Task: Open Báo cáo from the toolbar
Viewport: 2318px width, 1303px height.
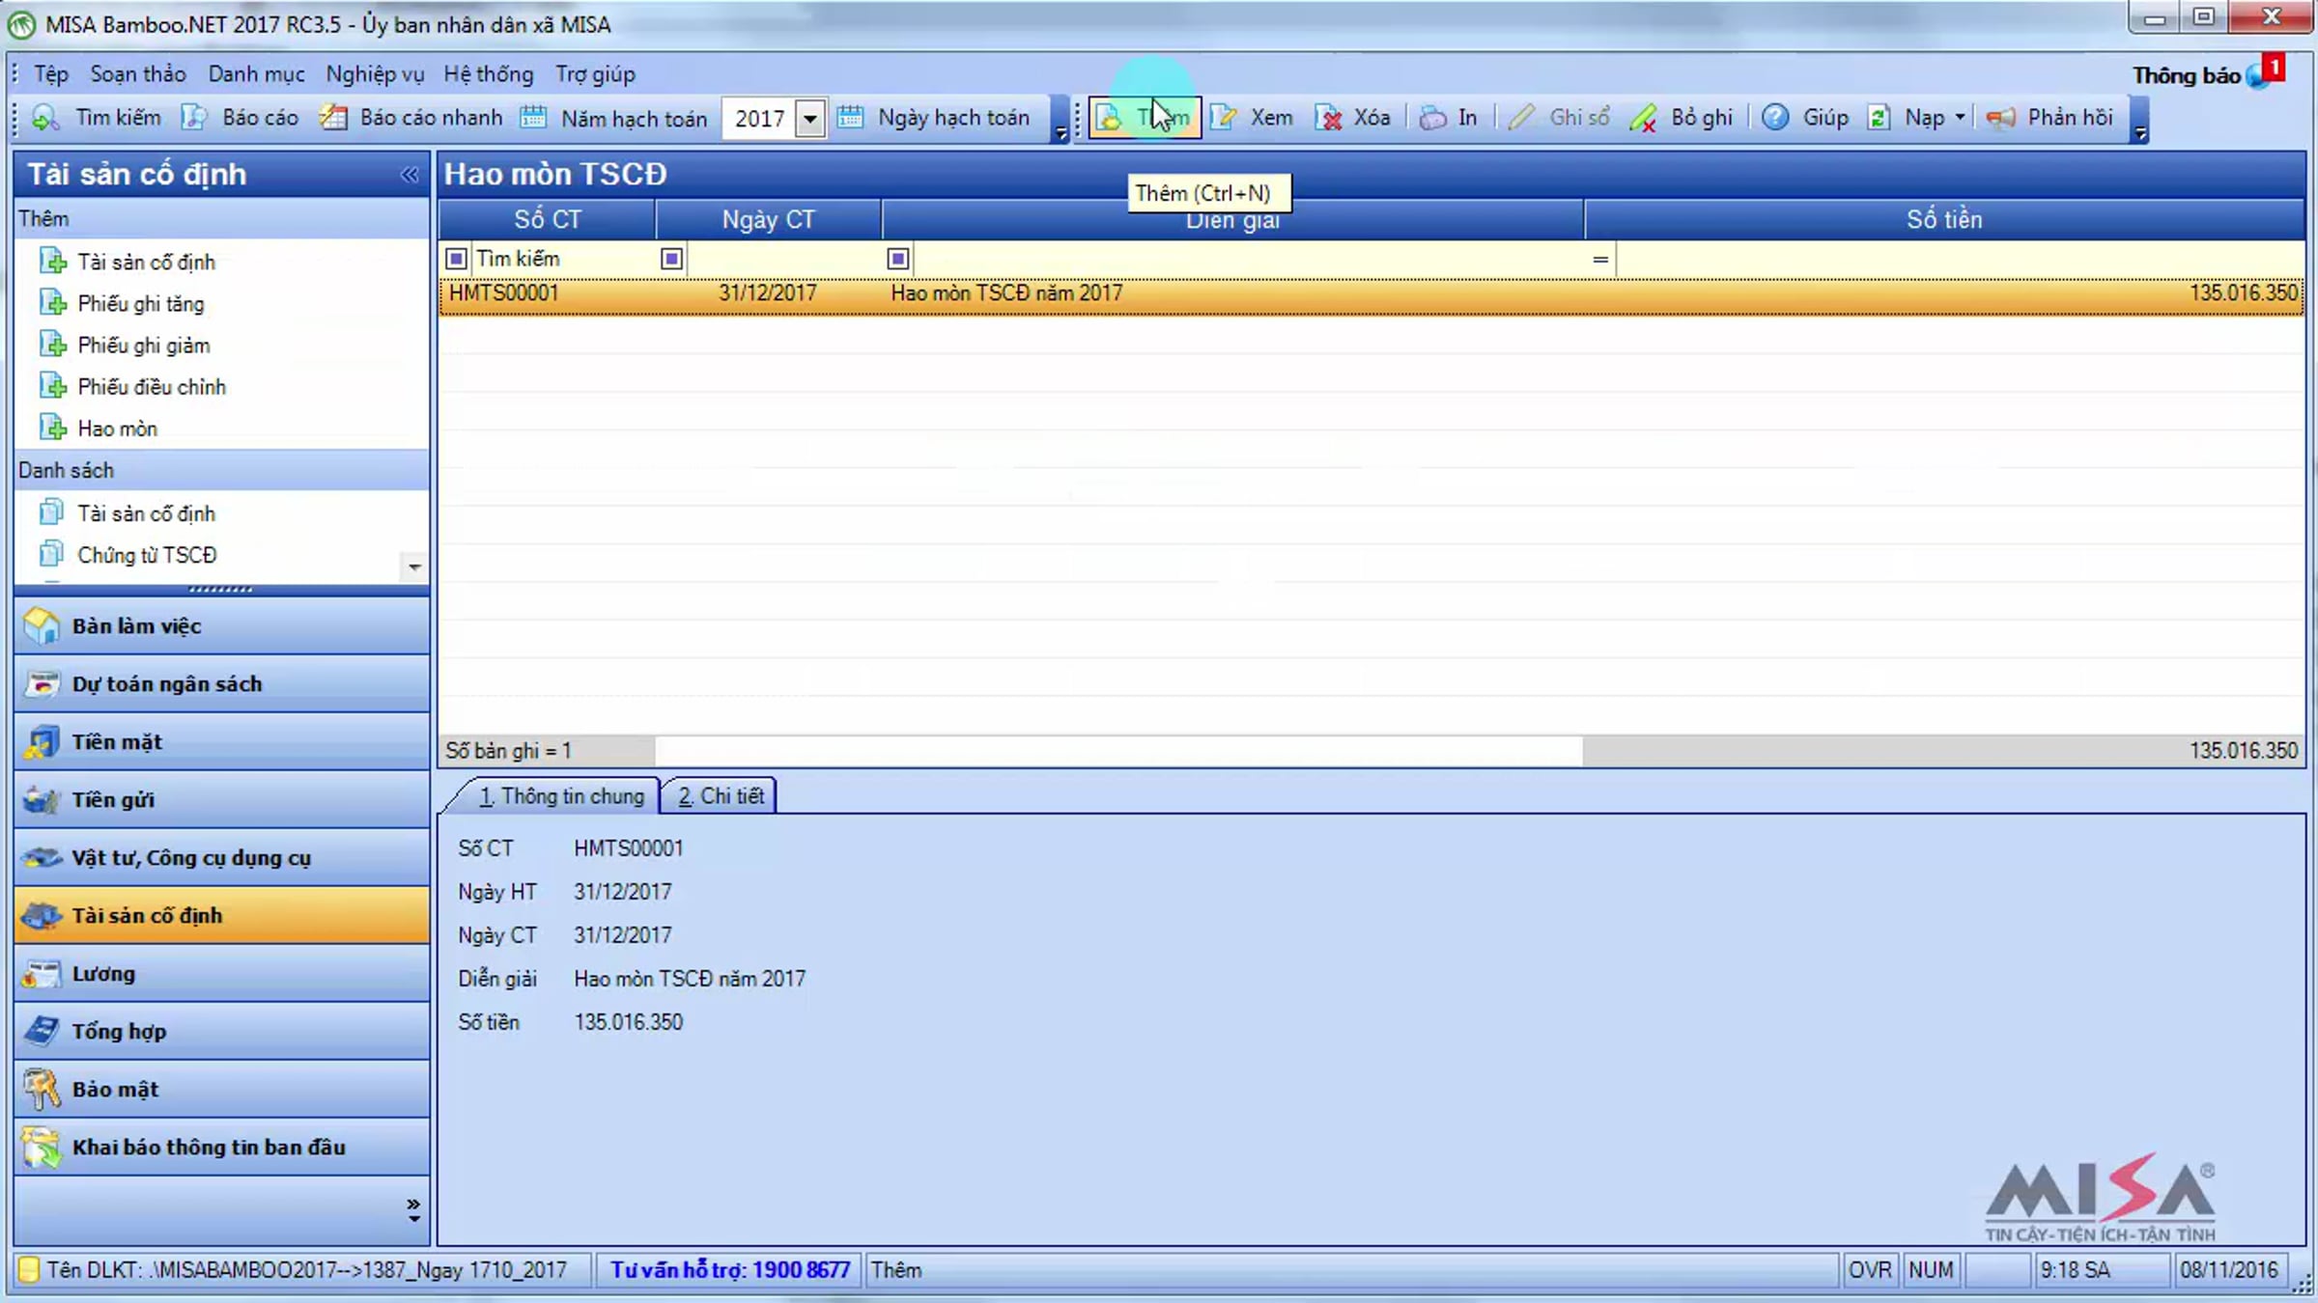Action: pyautogui.click(x=240, y=118)
